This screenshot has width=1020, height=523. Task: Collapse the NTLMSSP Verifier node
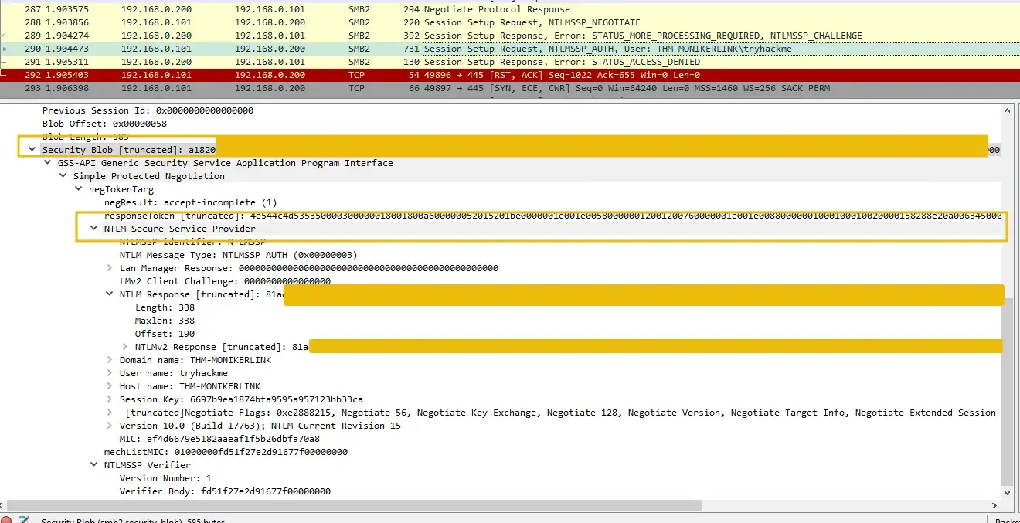point(93,465)
